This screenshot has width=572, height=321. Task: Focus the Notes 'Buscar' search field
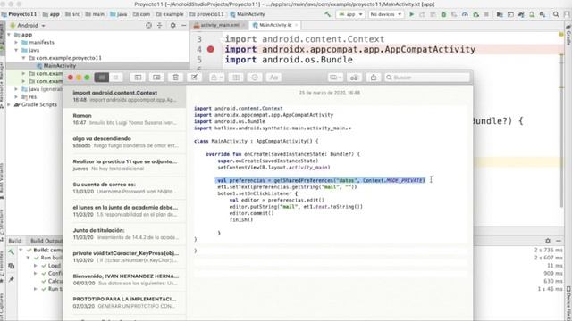tap(427, 78)
